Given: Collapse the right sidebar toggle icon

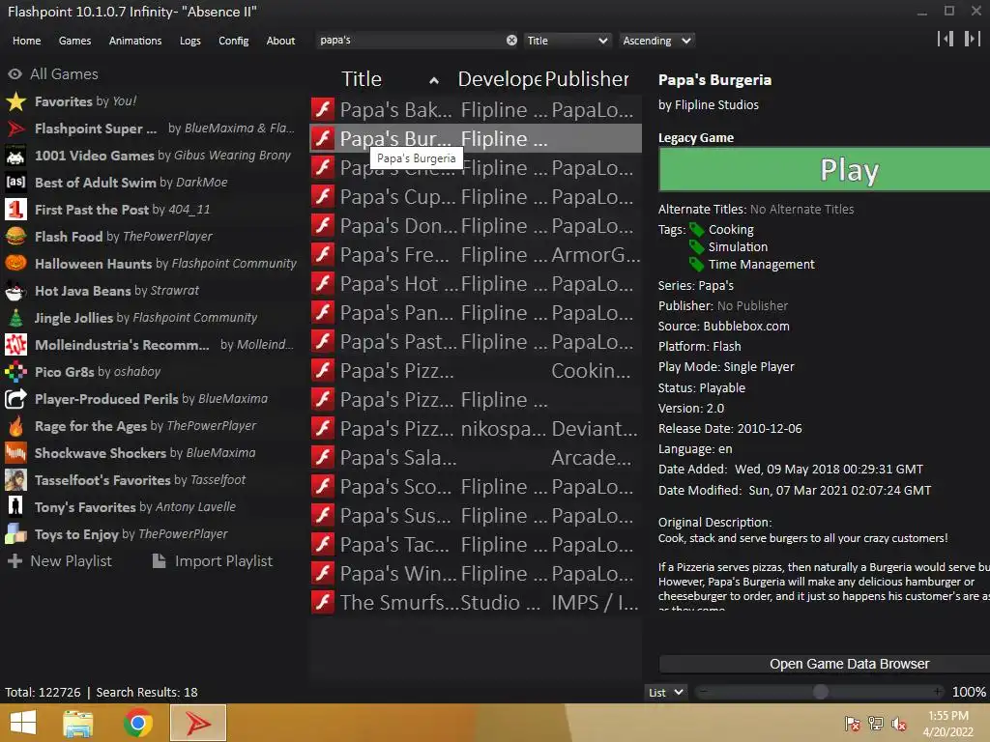Looking at the screenshot, I should (x=973, y=39).
